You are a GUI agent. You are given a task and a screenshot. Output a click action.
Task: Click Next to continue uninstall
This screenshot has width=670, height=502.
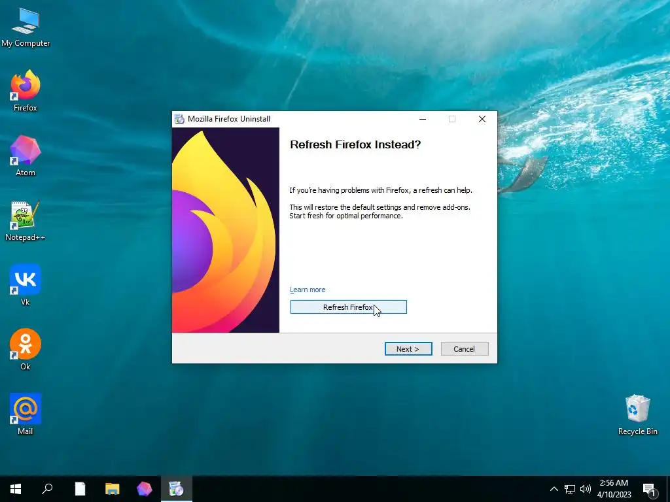click(x=408, y=349)
